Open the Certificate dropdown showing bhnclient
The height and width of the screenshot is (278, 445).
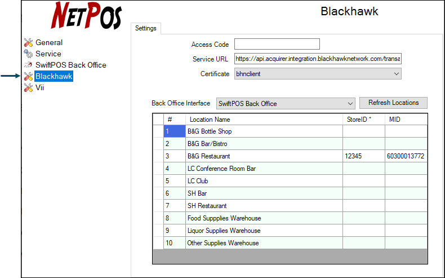click(x=318, y=74)
